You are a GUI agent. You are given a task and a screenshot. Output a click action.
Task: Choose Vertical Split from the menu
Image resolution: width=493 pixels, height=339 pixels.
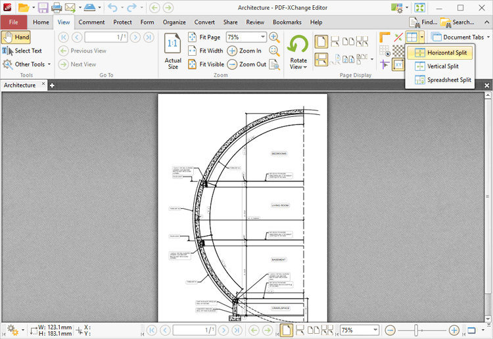(442, 66)
